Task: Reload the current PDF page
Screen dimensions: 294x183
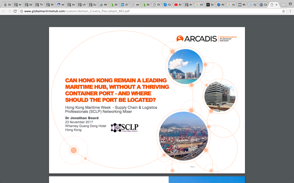Action: [15, 11]
